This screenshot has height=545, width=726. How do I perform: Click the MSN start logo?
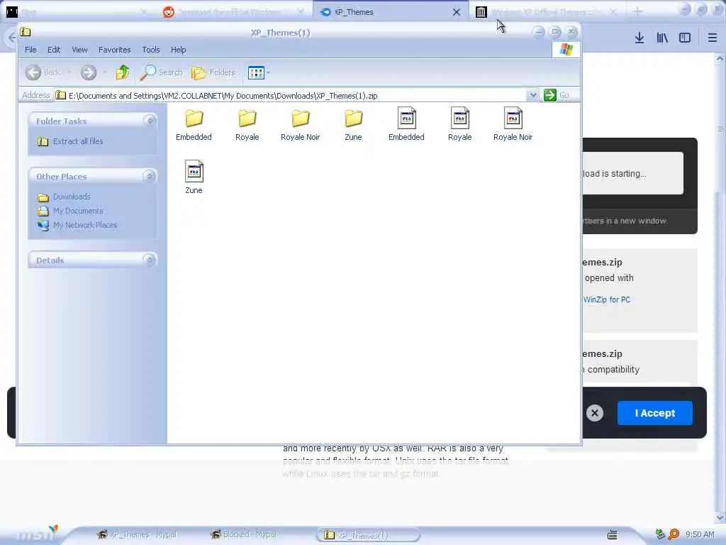click(x=36, y=534)
